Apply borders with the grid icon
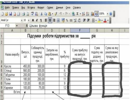The width and height of the screenshot is (130, 100). [x=93, y=21]
